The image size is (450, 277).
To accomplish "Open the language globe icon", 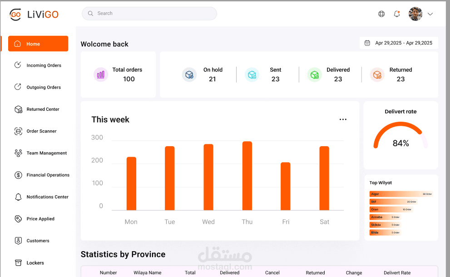I will (x=381, y=14).
